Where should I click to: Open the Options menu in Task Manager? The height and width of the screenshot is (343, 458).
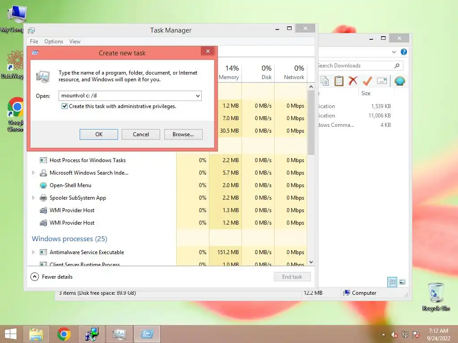[x=54, y=42]
